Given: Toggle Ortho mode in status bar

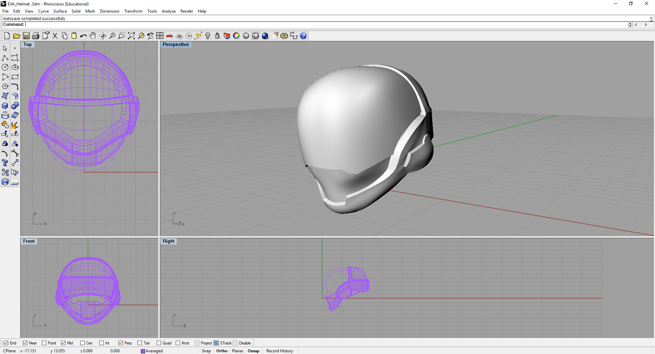Looking at the screenshot, I should click(x=222, y=351).
